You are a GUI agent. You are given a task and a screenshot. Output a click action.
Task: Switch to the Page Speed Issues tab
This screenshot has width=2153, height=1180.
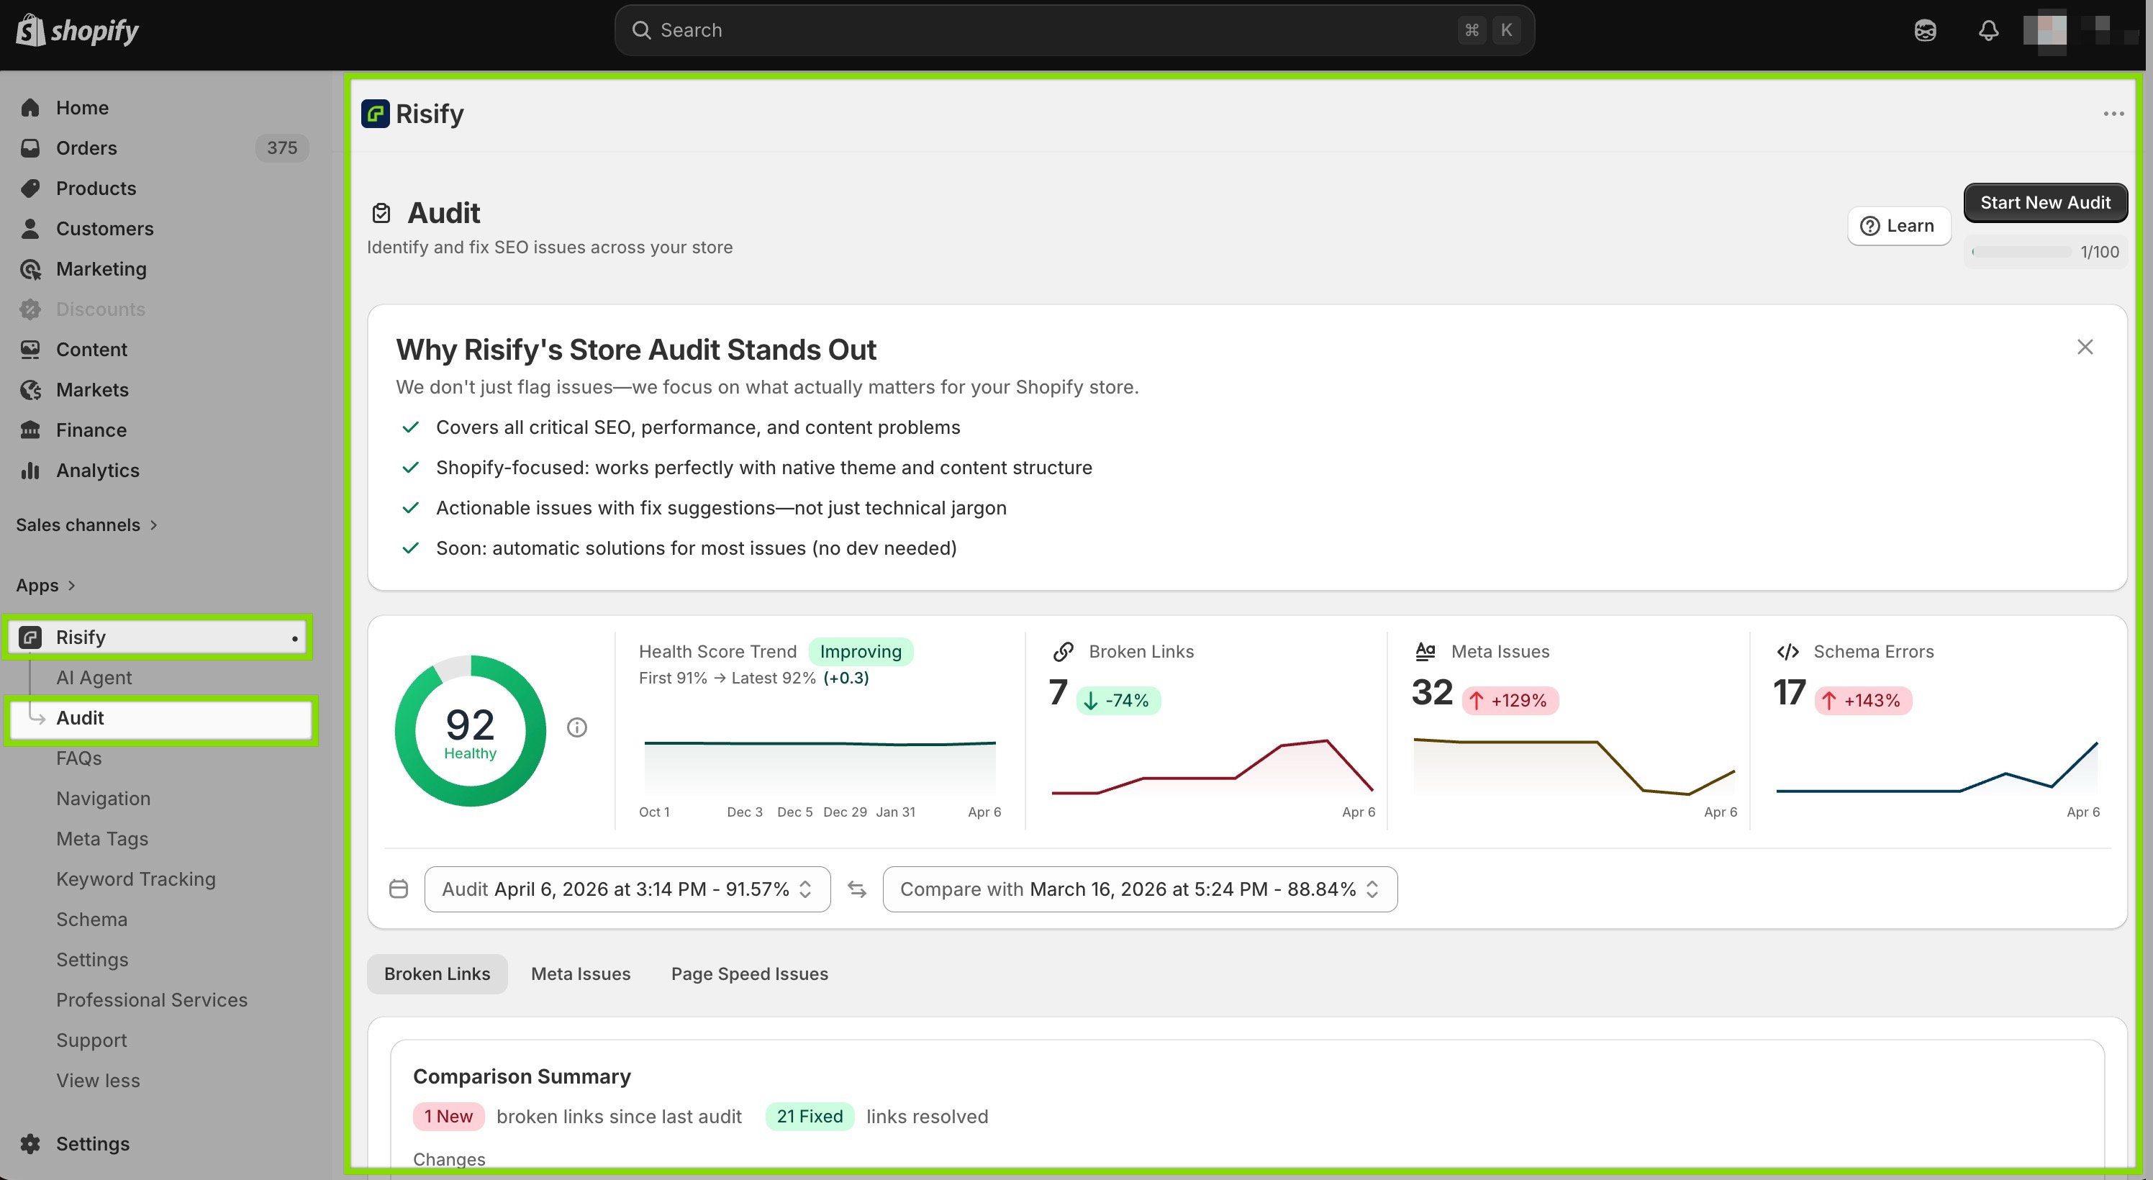[x=750, y=973]
